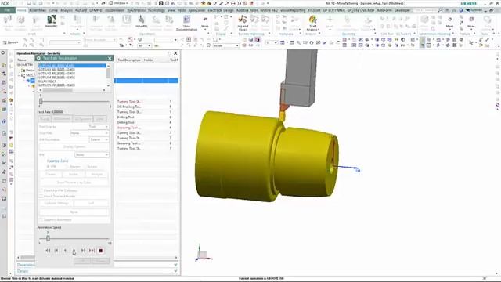Click the Animation Speed slider handle
Image resolution: width=501 pixels, height=282 pixels.
click(x=48, y=238)
